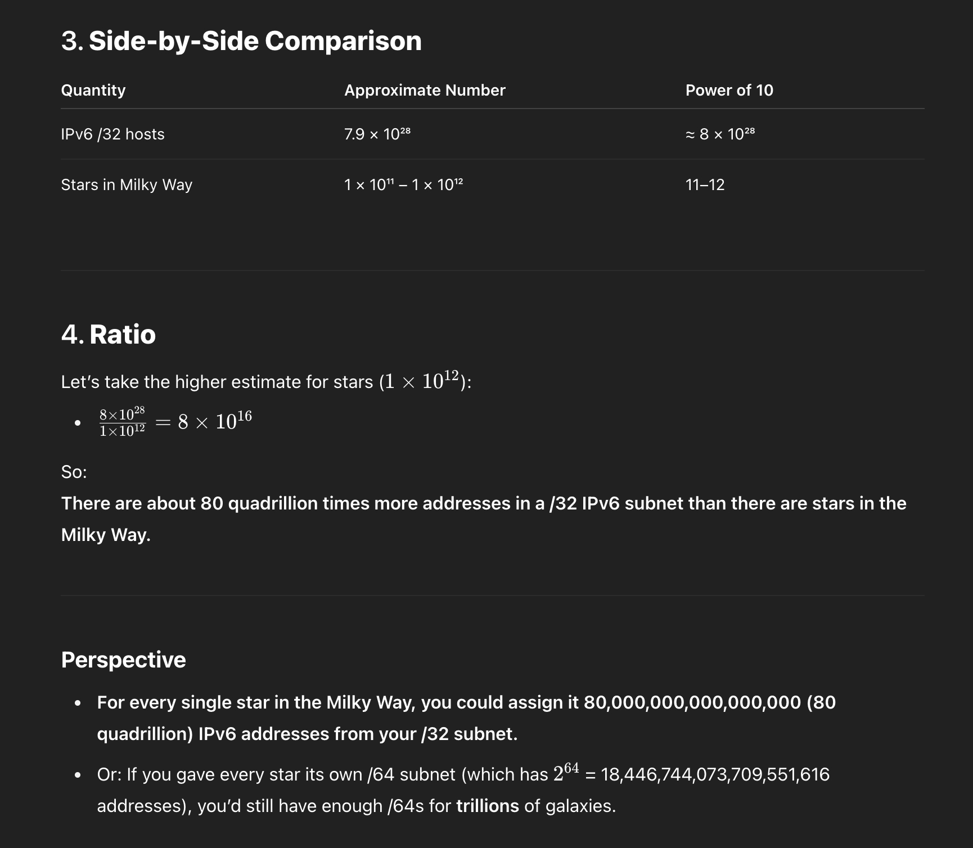Click the Ratio section heading
This screenshot has height=848, width=973.
point(108,335)
